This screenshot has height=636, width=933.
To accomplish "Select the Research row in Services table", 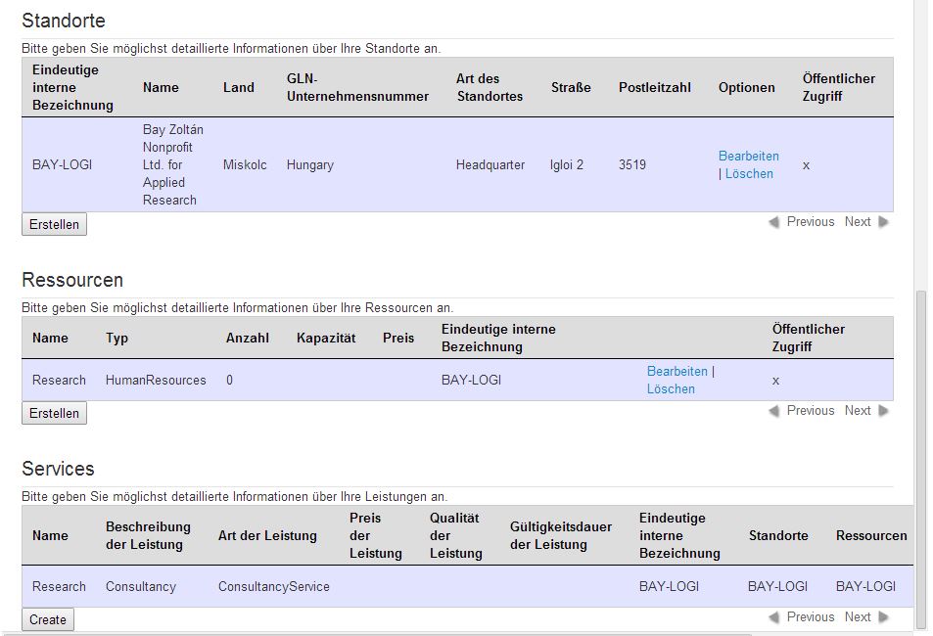I will [467, 587].
